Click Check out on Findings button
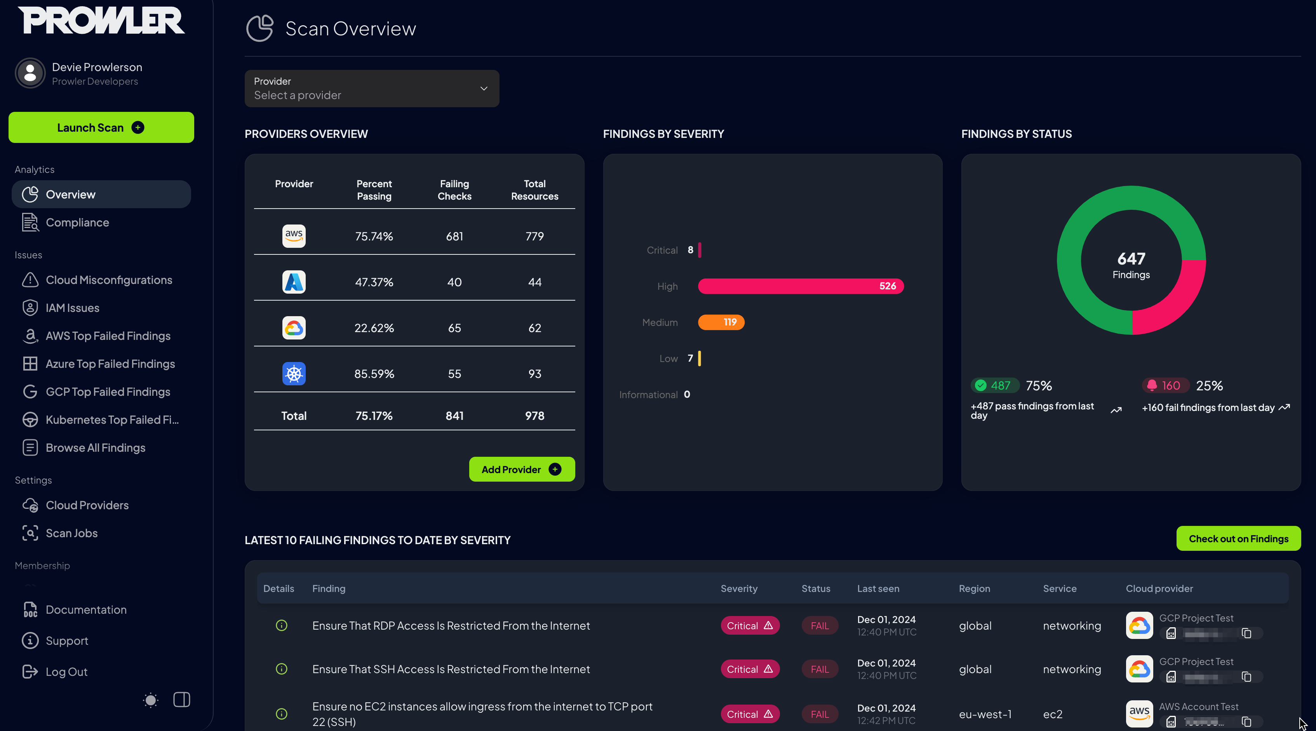 pos(1238,538)
